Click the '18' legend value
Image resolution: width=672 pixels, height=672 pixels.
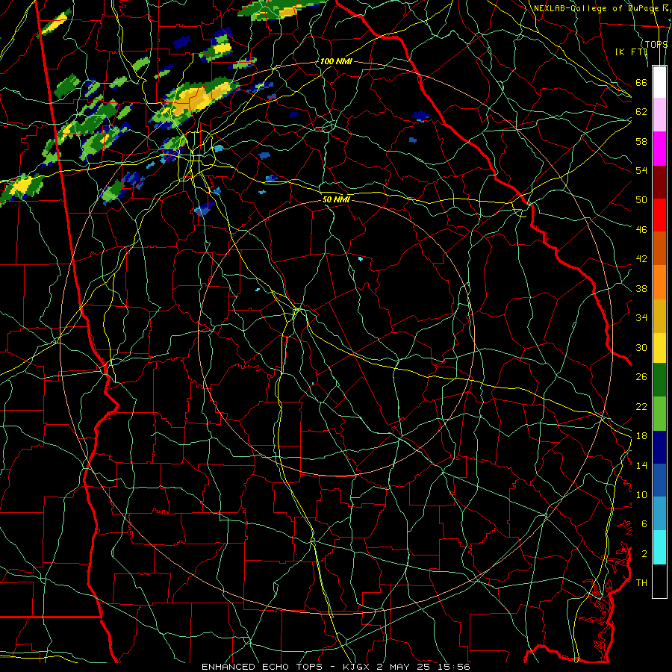tap(641, 436)
